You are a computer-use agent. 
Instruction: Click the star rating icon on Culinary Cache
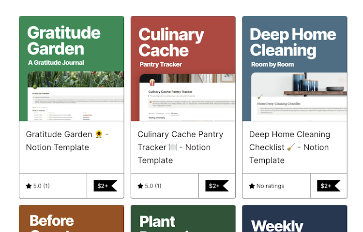pyautogui.click(x=140, y=186)
